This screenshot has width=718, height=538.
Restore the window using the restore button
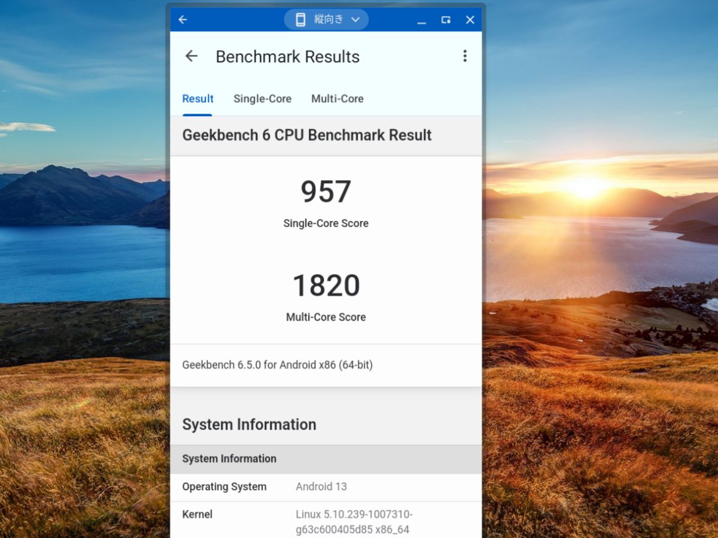click(445, 19)
